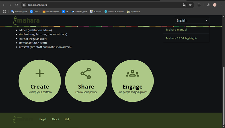
Task: Open browser downloads icon
Action: (209, 5)
